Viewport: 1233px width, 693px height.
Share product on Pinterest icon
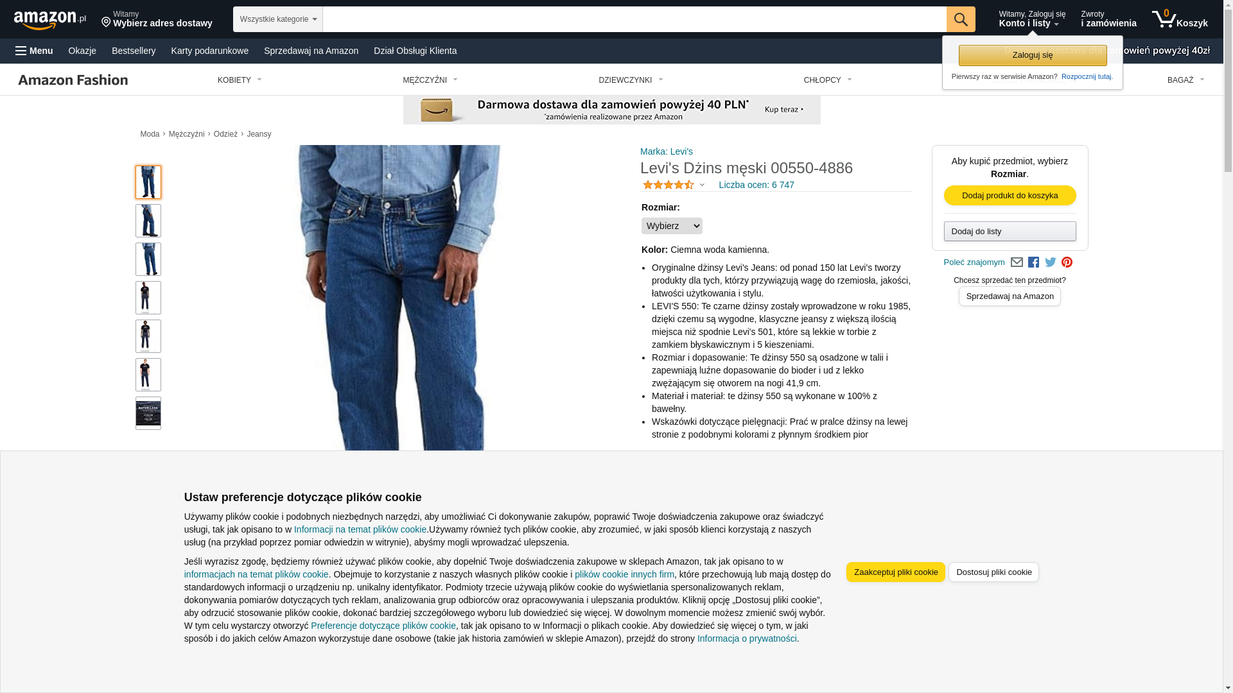click(x=1067, y=262)
